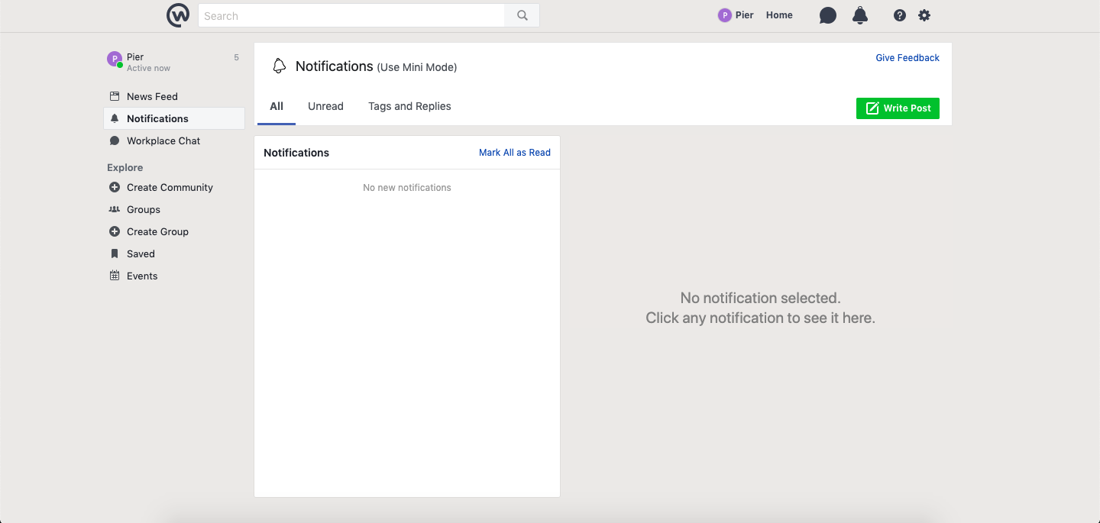Screen dimensions: 1100x523
Task: Click the Saved bookmark icon
Action: tap(115, 253)
